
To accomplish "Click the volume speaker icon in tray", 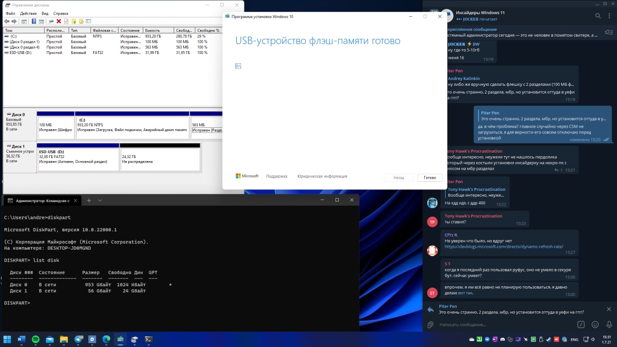I will [x=593, y=339].
